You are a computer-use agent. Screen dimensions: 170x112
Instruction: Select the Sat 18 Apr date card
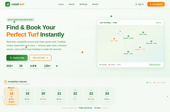click(11, 96)
